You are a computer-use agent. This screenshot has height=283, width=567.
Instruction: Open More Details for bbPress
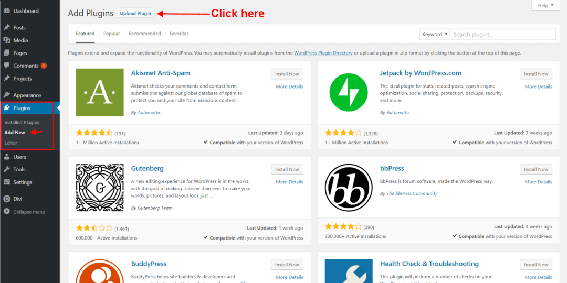[539, 182]
